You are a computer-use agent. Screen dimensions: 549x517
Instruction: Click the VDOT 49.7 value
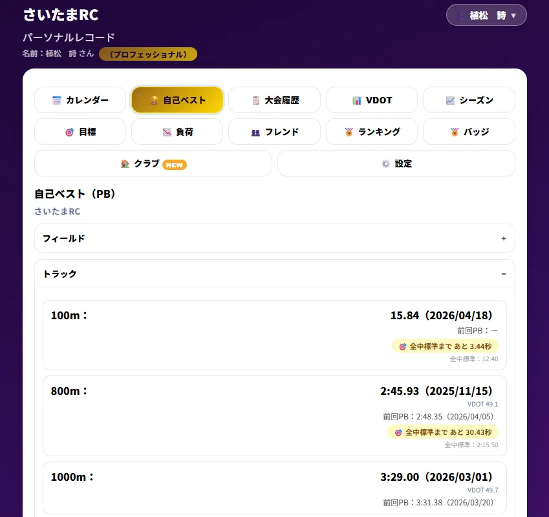pos(482,490)
